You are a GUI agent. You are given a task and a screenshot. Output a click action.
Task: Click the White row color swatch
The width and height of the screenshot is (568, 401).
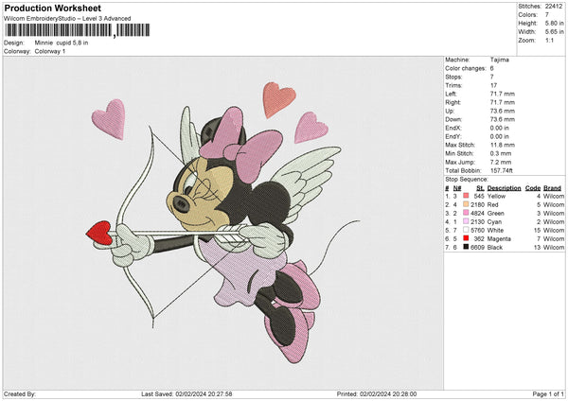466,230
